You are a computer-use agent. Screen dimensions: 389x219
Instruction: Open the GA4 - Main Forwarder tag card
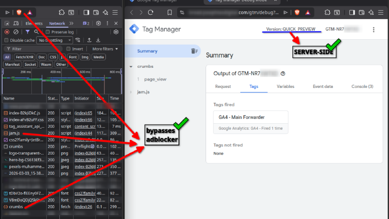251,122
